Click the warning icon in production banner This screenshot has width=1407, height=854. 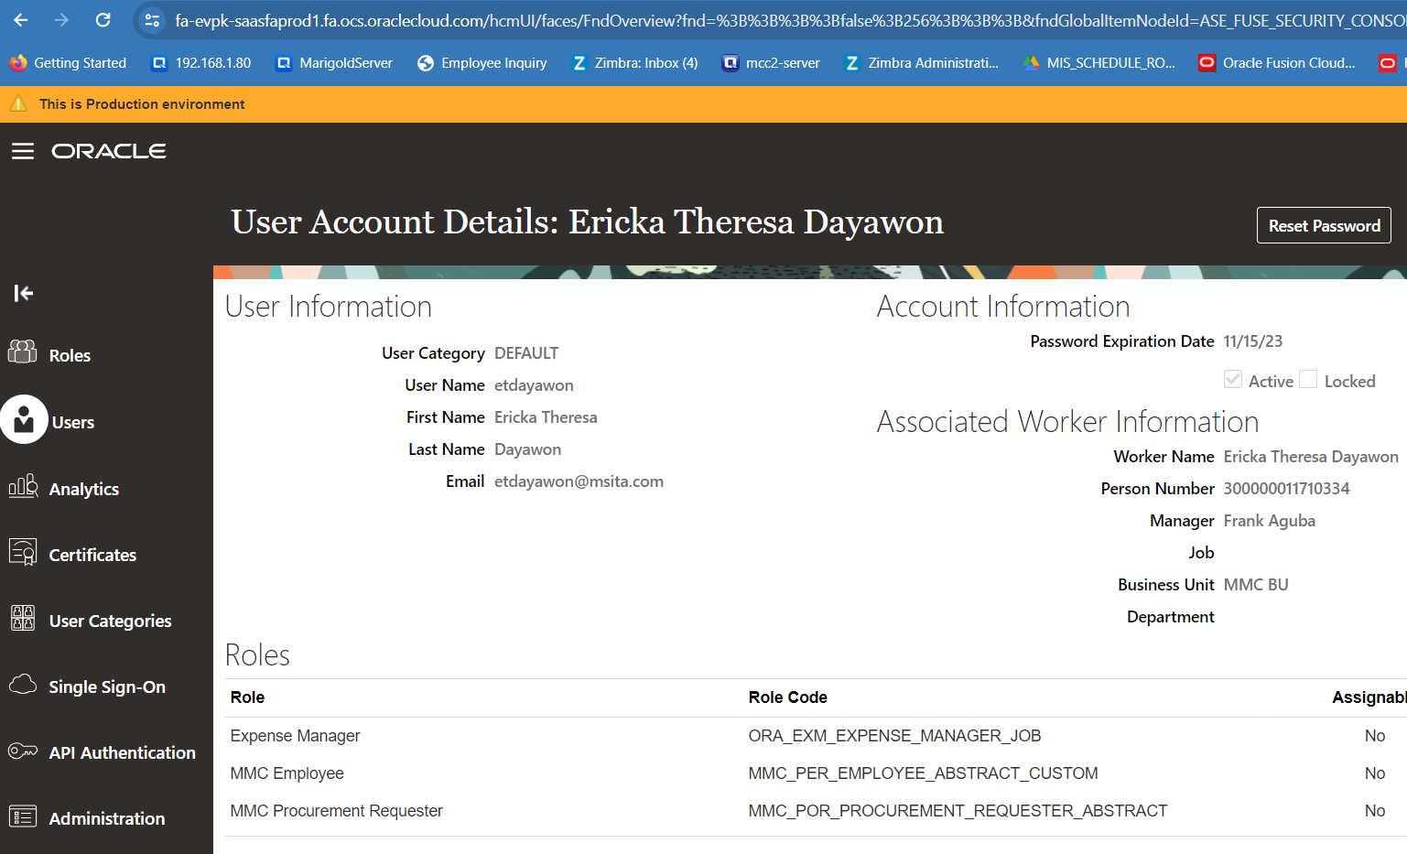pyautogui.click(x=18, y=103)
